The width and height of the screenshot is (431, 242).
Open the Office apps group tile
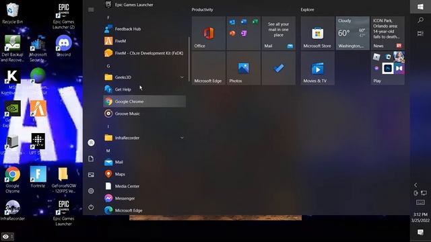click(244, 33)
